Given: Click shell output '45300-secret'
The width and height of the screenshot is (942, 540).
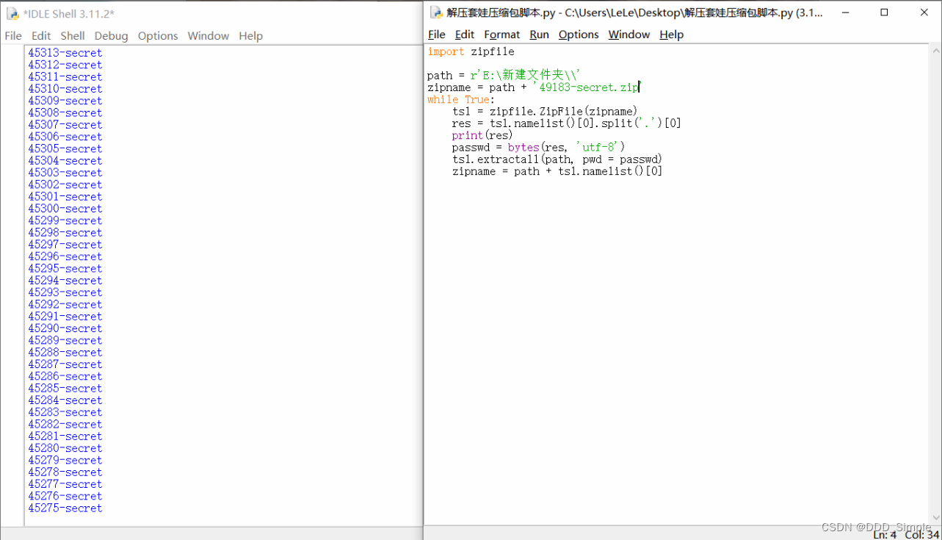Looking at the screenshot, I should tap(65, 209).
